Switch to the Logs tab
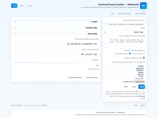Viewport: 158px width, 118px height. [112, 13]
